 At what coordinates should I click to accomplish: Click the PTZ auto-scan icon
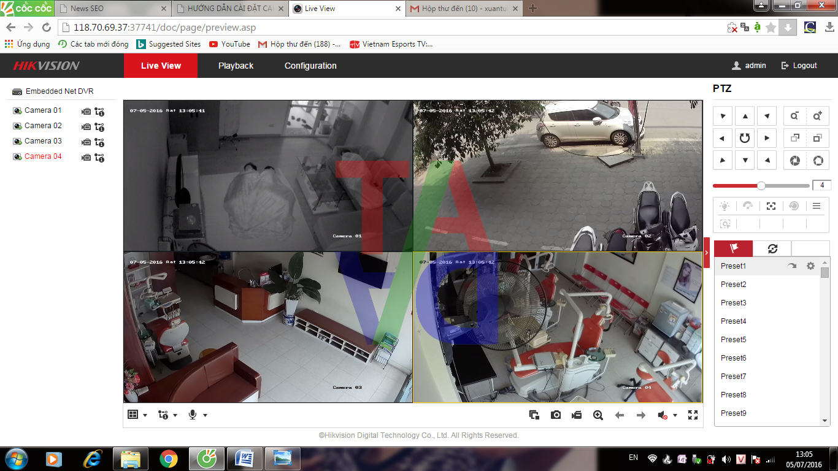pos(744,137)
